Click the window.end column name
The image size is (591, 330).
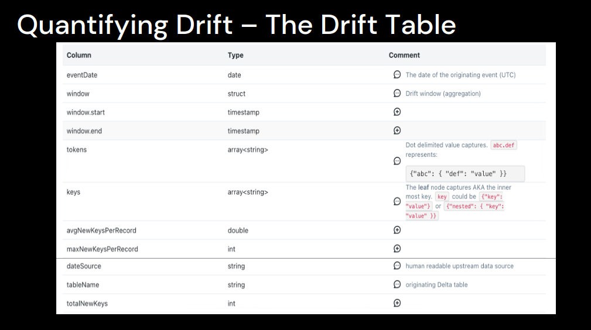(x=84, y=131)
